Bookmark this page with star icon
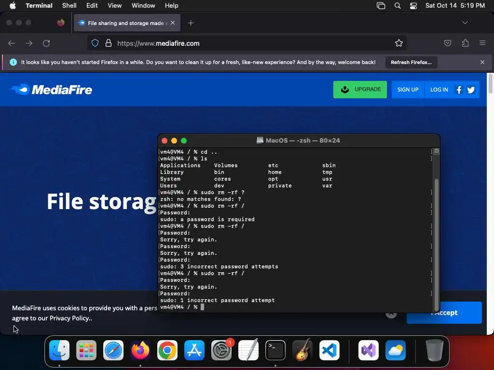494x370 pixels. [x=399, y=43]
